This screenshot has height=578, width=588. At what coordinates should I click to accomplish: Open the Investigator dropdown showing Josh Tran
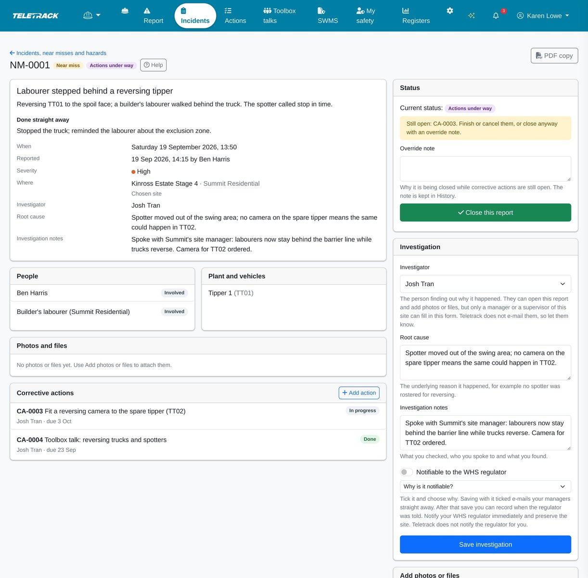pyautogui.click(x=486, y=284)
